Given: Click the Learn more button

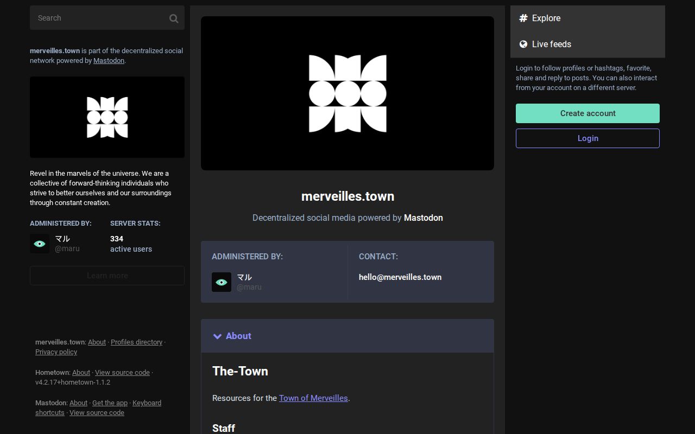Looking at the screenshot, I should coord(107,276).
